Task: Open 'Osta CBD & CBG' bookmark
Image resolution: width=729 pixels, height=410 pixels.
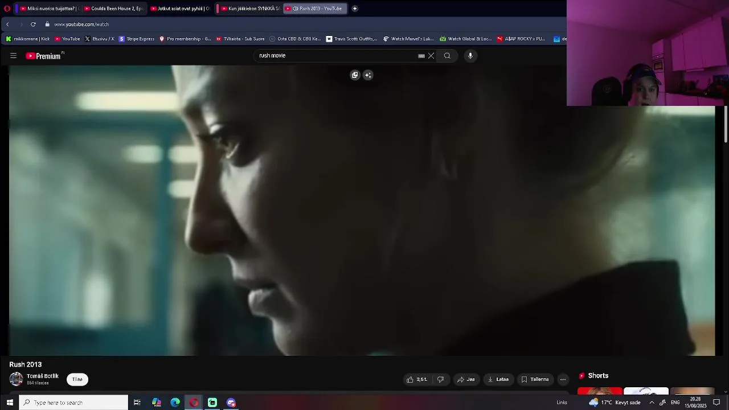Action: tap(296, 39)
